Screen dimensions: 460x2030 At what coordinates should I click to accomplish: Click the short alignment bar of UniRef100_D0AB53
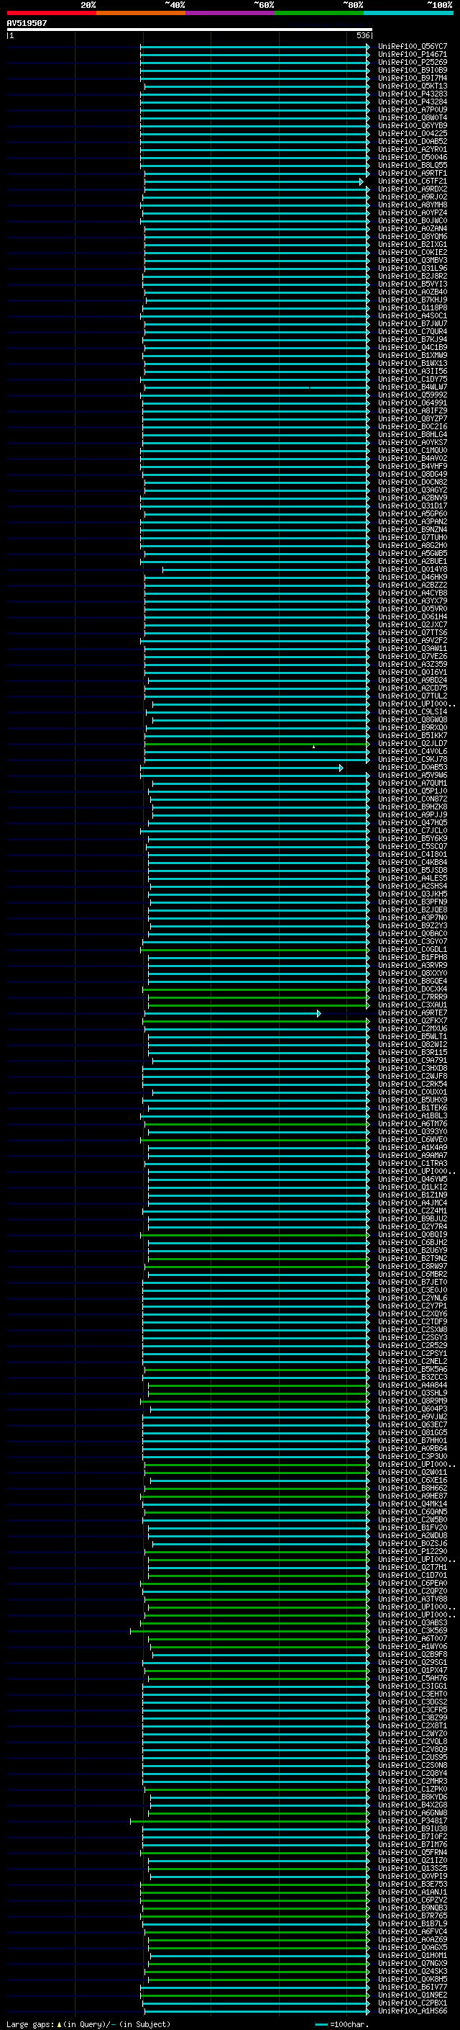[x=242, y=767]
